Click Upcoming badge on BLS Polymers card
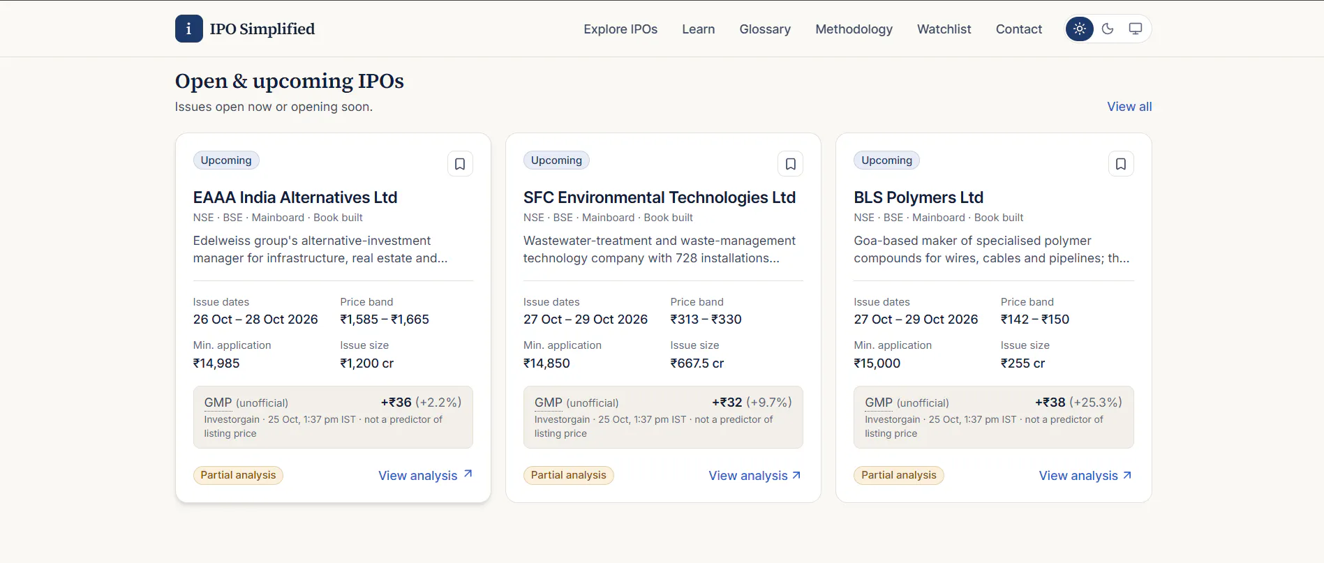The height and width of the screenshot is (563, 1324). click(886, 160)
